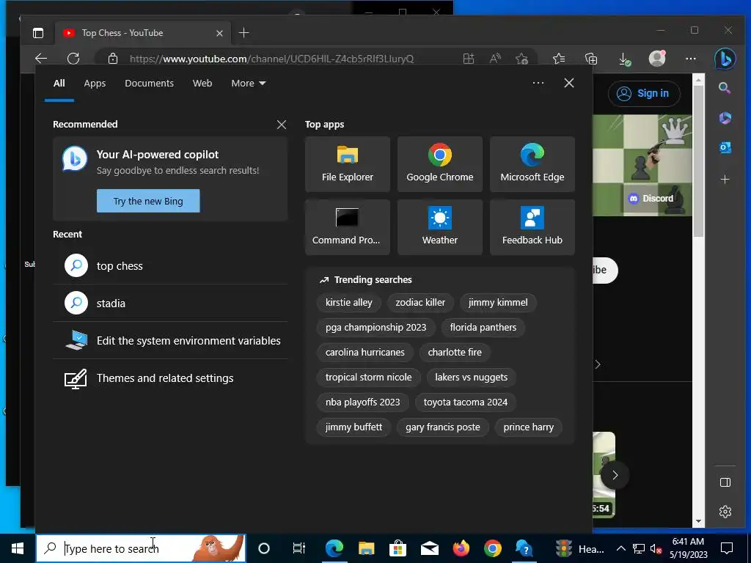Image resolution: width=751 pixels, height=563 pixels.
Task: Add a sidebar app with plus icon
Action: pyautogui.click(x=725, y=180)
